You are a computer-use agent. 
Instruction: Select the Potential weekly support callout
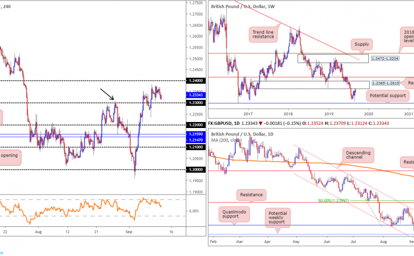[x=279, y=218]
